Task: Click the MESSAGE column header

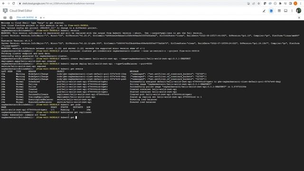Action: point(134,71)
